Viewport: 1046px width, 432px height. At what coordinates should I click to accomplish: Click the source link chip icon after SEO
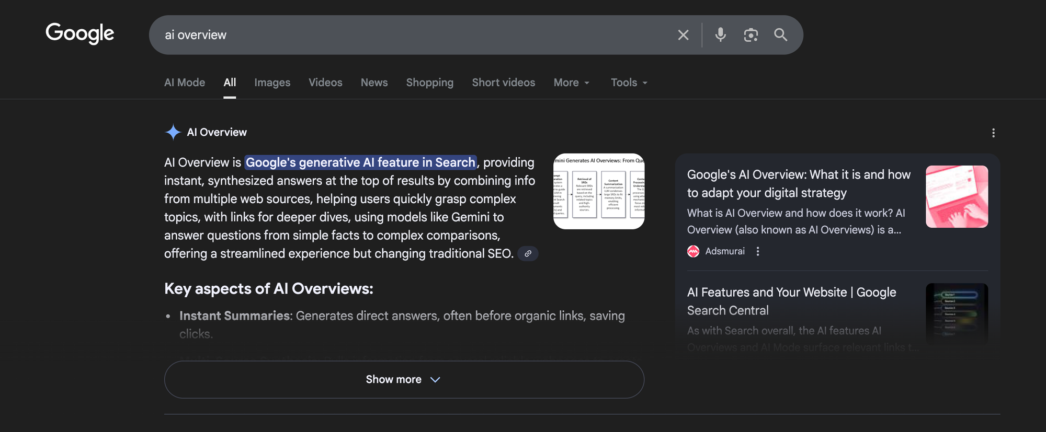click(x=528, y=254)
